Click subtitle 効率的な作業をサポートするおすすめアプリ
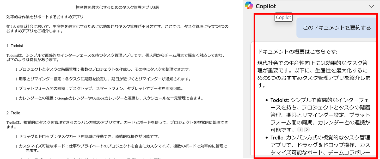 click(x=45, y=17)
